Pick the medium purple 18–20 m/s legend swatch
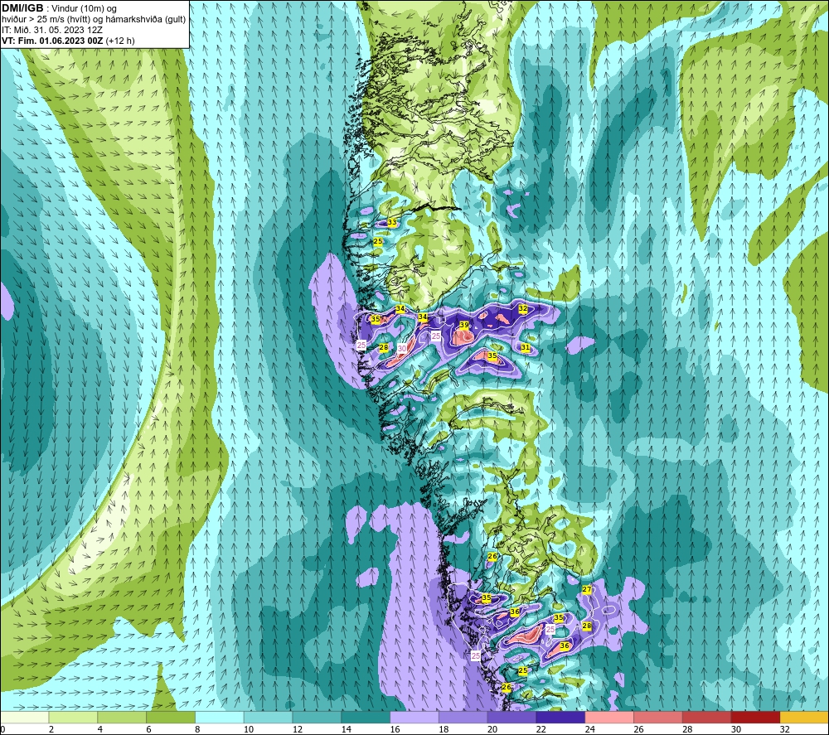Screen dimensions: 829x735 tap(463, 717)
